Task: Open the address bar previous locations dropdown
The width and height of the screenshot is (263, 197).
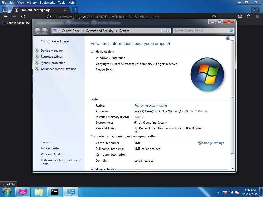Action: coord(162,31)
